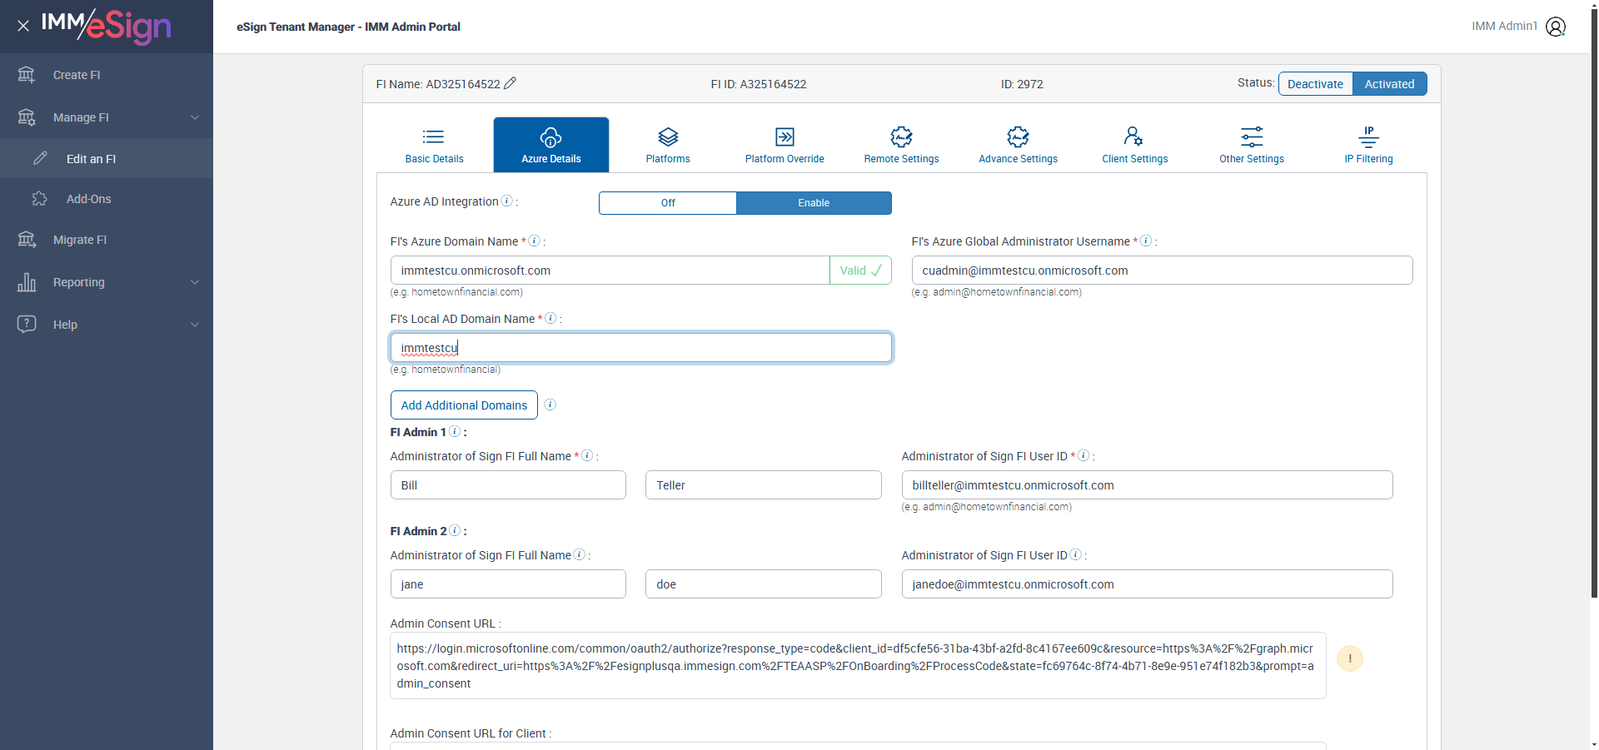Open the user profile avatar icon
1599x750 pixels.
tap(1556, 27)
